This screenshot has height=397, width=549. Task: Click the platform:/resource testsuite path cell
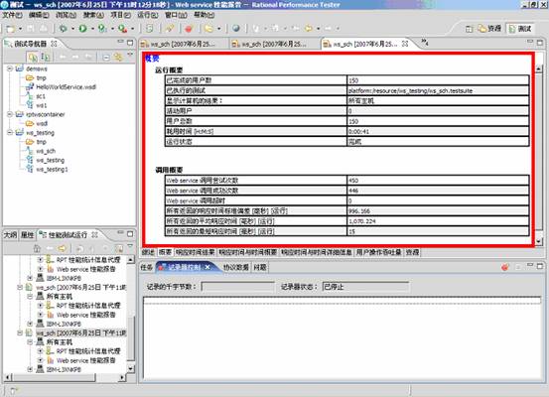click(438, 90)
